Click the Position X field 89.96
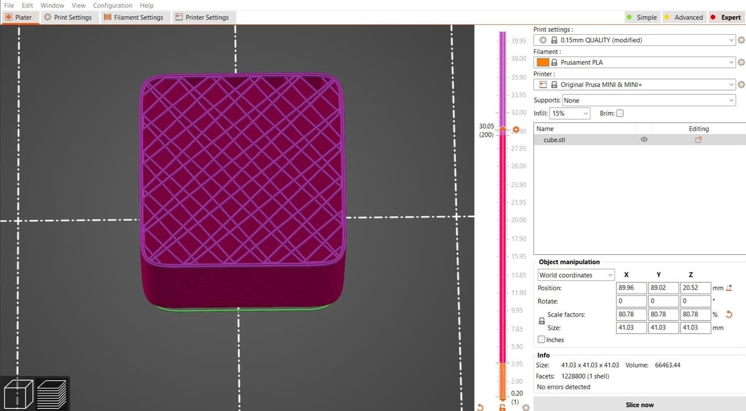The height and width of the screenshot is (411, 746). coord(631,288)
